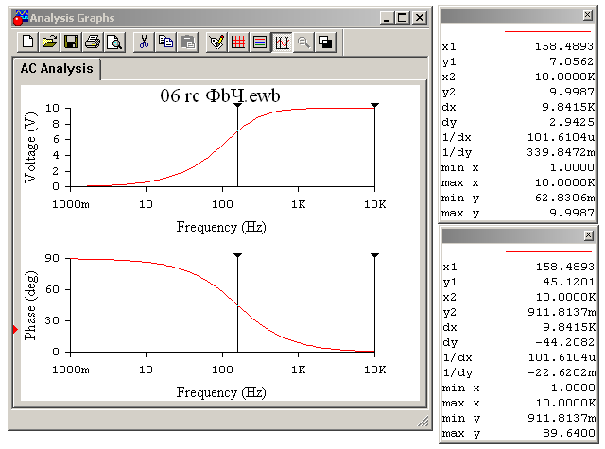Close the lower cursor readout panel

[x=588, y=235]
